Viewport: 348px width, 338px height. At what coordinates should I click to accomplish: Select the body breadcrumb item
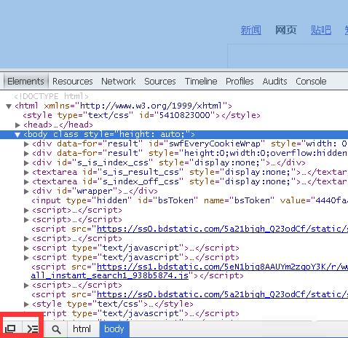[x=114, y=329]
